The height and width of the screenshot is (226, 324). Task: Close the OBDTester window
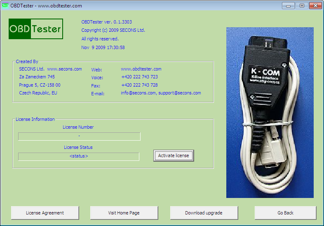pos(315,6)
